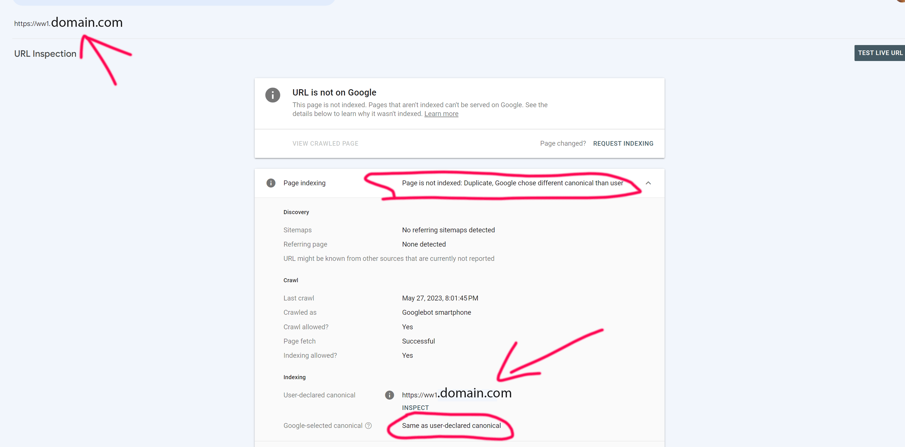The width and height of the screenshot is (905, 447).
Task: Click the URL Inspection heading
Action: point(45,54)
